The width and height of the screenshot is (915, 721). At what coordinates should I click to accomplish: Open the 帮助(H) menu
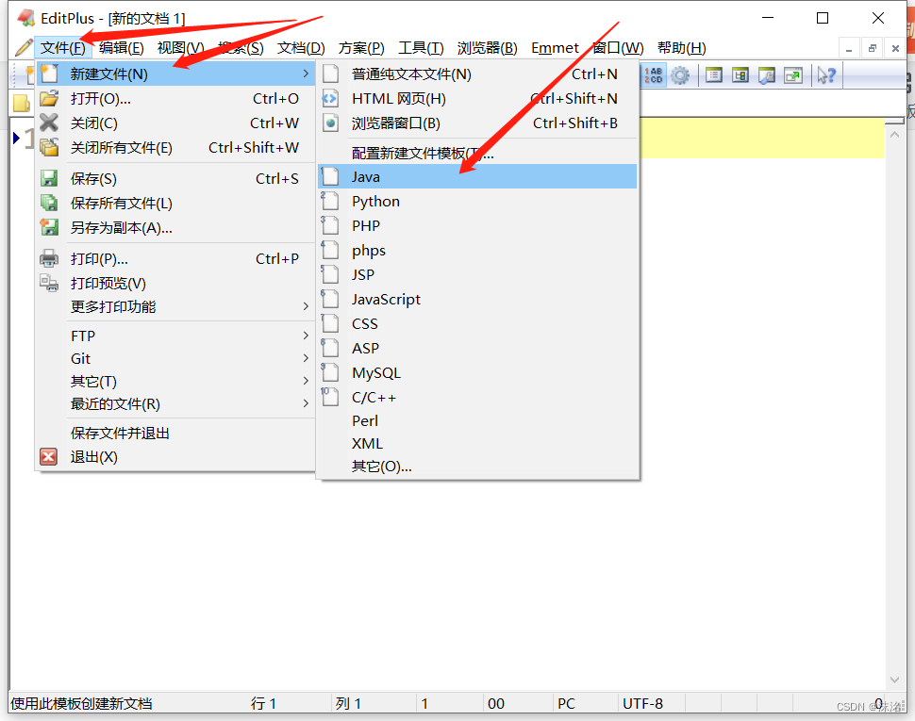pos(682,48)
